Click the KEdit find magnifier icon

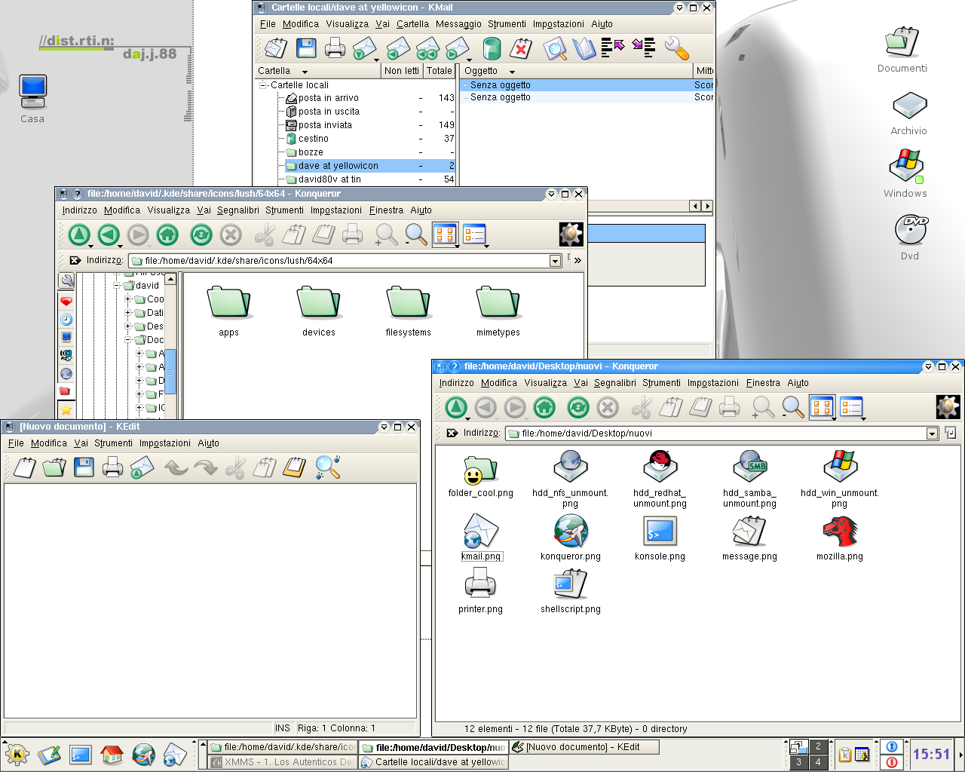click(327, 467)
